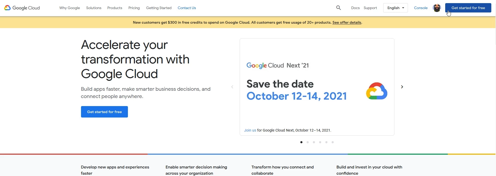Image resolution: width=496 pixels, height=176 pixels.
Task: Select the last carousel dot
Action: point(333,142)
